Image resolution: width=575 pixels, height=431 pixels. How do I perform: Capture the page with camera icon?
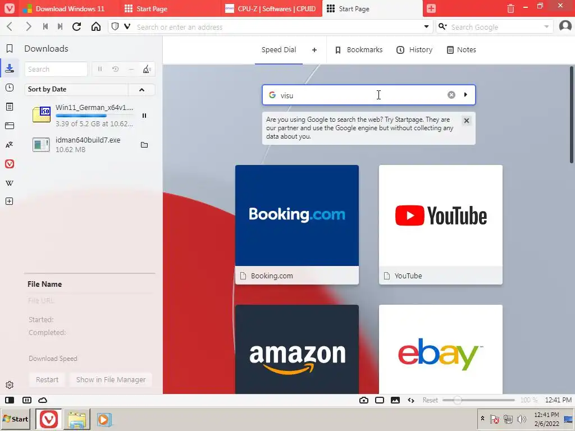pyautogui.click(x=364, y=400)
